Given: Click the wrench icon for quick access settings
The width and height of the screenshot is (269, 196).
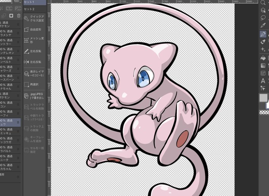Looking at the screenshot, I should pos(27,19).
